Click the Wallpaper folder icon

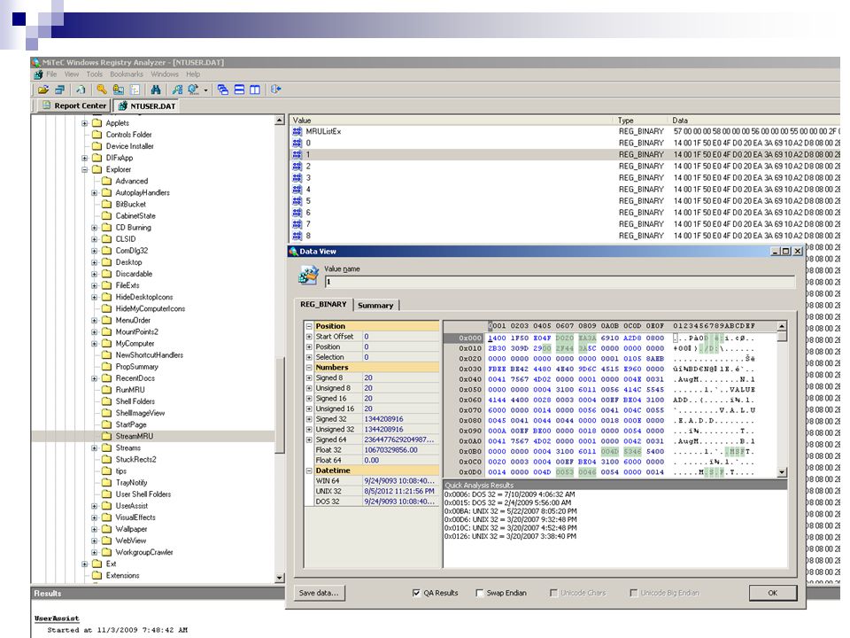[x=106, y=529]
